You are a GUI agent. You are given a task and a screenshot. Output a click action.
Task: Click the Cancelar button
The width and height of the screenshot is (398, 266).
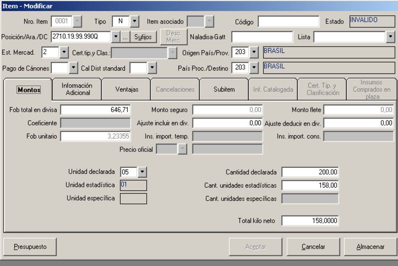coord(313,247)
